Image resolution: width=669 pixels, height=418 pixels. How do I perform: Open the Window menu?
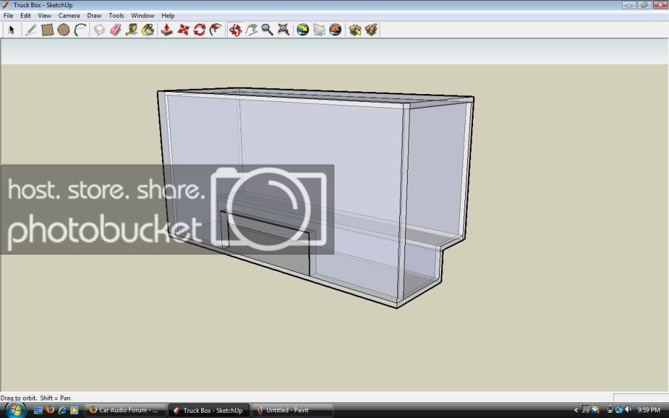point(142,16)
